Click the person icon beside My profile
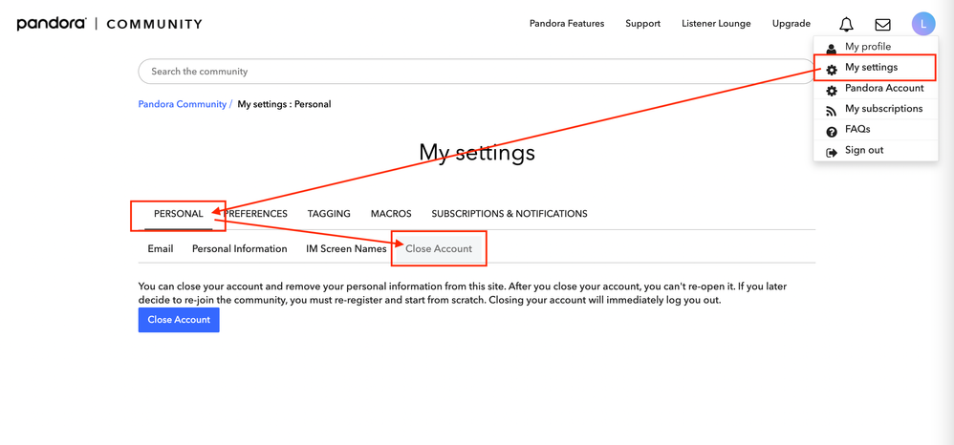 pyautogui.click(x=832, y=48)
